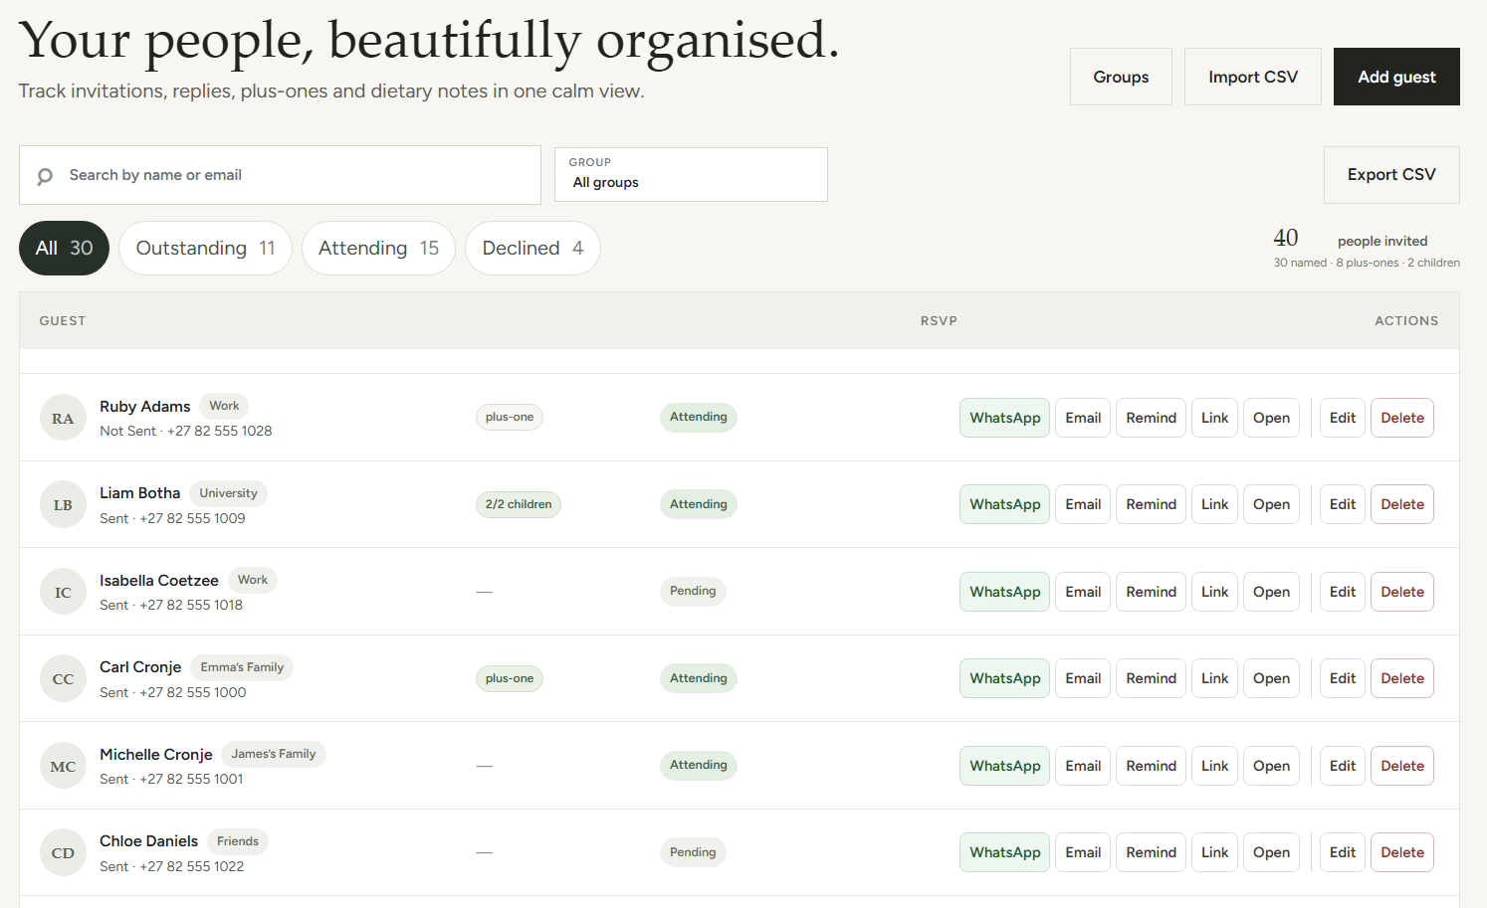Open the Group filter dropdown
Image resolution: width=1487 pixels, height=908 pixels.
(691, 175)
